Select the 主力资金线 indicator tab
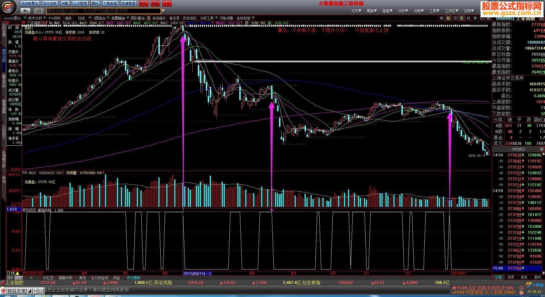This screenshot has height=297, width=545. click(99, 278)
